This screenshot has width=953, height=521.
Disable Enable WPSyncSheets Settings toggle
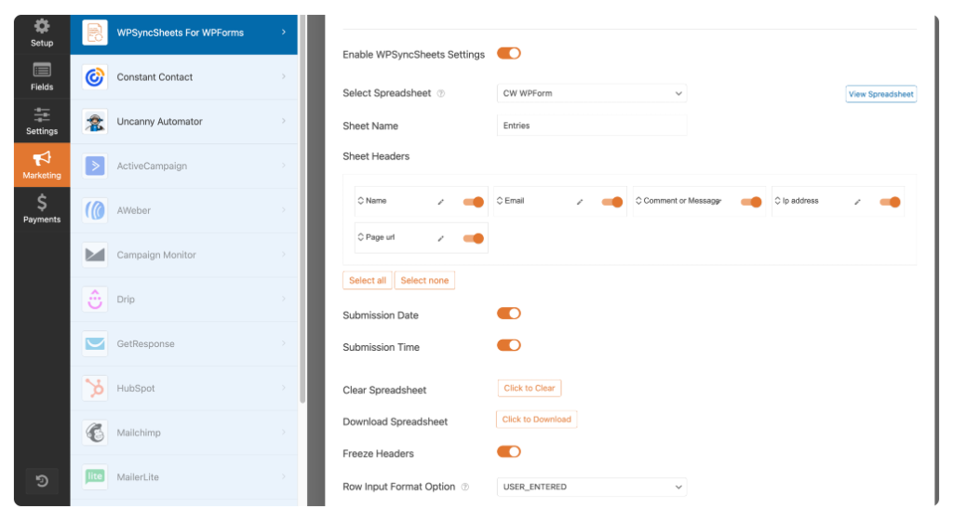coord(509,53)
